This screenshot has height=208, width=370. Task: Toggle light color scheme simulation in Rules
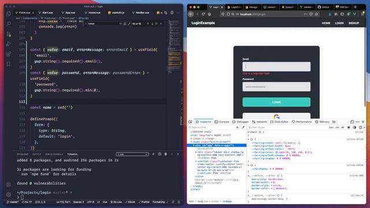349,127
